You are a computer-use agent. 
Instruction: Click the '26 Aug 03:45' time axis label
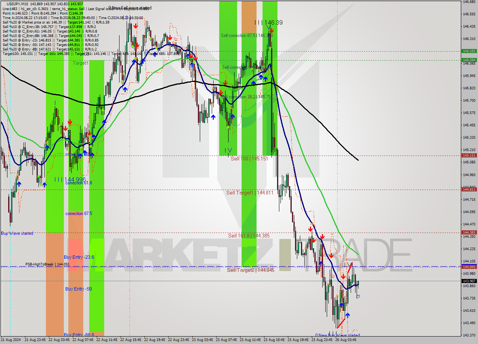345,340
